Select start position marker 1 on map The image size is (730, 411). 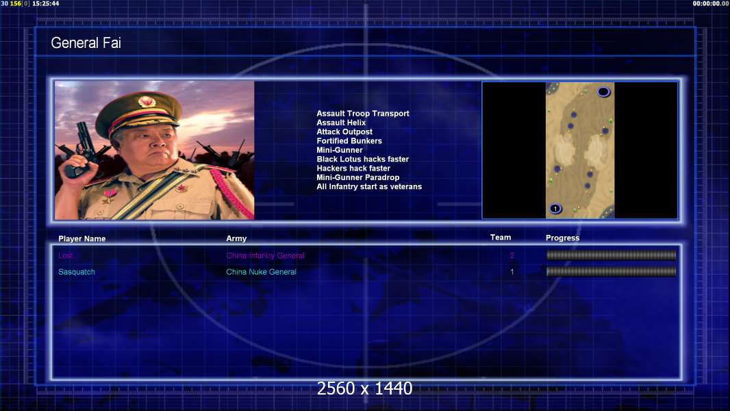point(555,208)
